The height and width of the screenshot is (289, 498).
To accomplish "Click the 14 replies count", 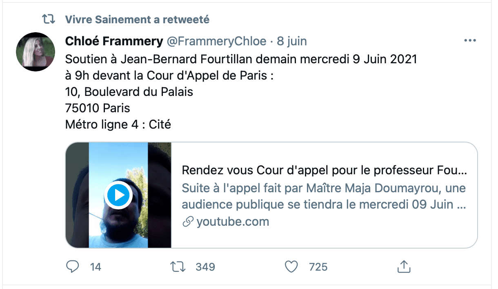I will click(x=96, y=267).
